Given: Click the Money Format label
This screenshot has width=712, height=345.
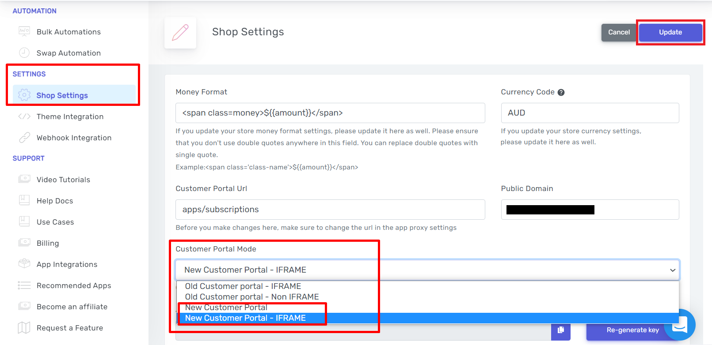Looking at the screenshot, I should 201,92.
